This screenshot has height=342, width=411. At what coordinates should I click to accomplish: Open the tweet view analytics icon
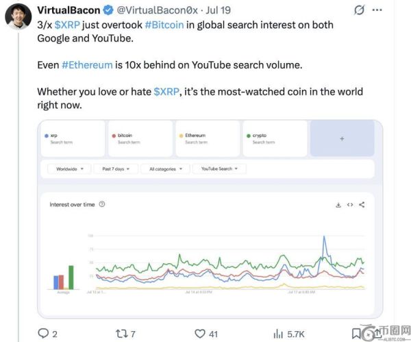(278, 334)
